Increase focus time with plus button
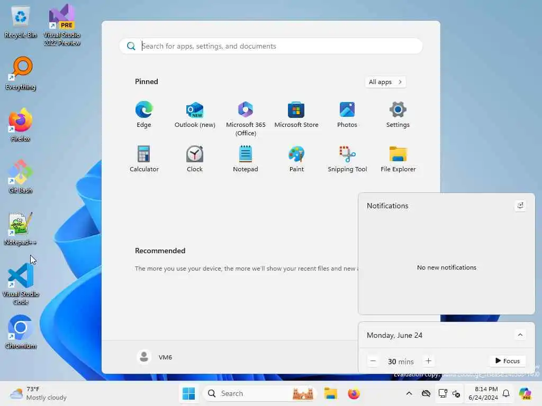This screenshot has height=406, width=542. (428, 361)
